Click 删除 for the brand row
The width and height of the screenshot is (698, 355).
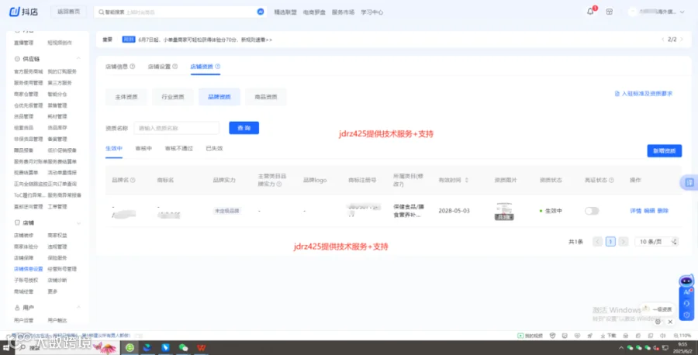[663, 211]
